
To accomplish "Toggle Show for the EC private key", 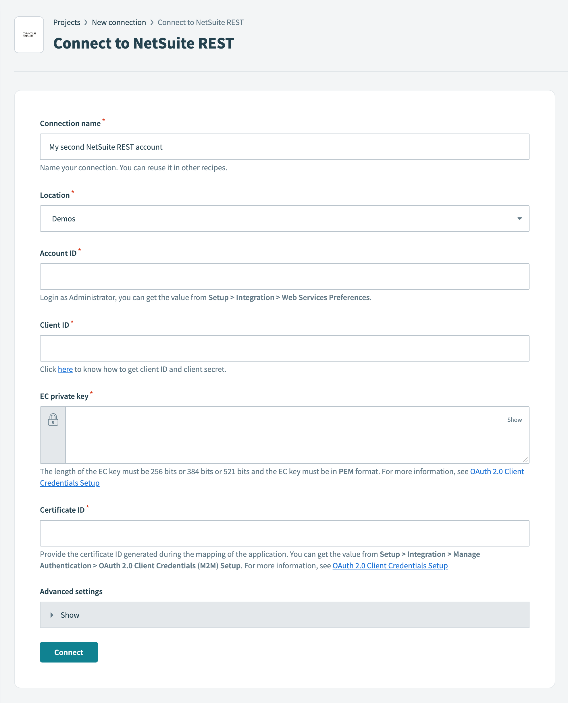I will pyautogui.click(x=514, y=420).
